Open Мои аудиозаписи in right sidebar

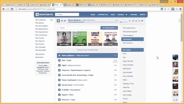click(x=129, y=28)
